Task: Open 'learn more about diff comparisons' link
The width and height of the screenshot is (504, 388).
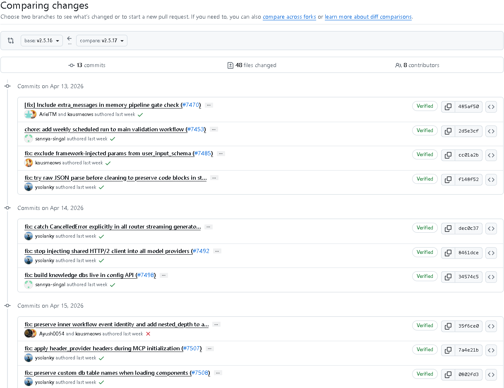Action: tap(368, 17)
